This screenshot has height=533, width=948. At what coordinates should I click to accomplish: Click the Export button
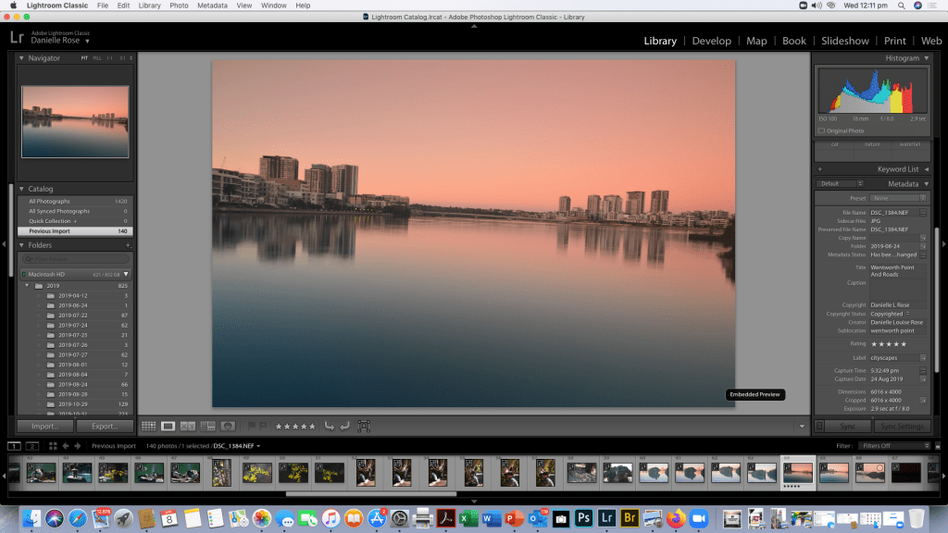pyautogui.click(x=105, y=427)
